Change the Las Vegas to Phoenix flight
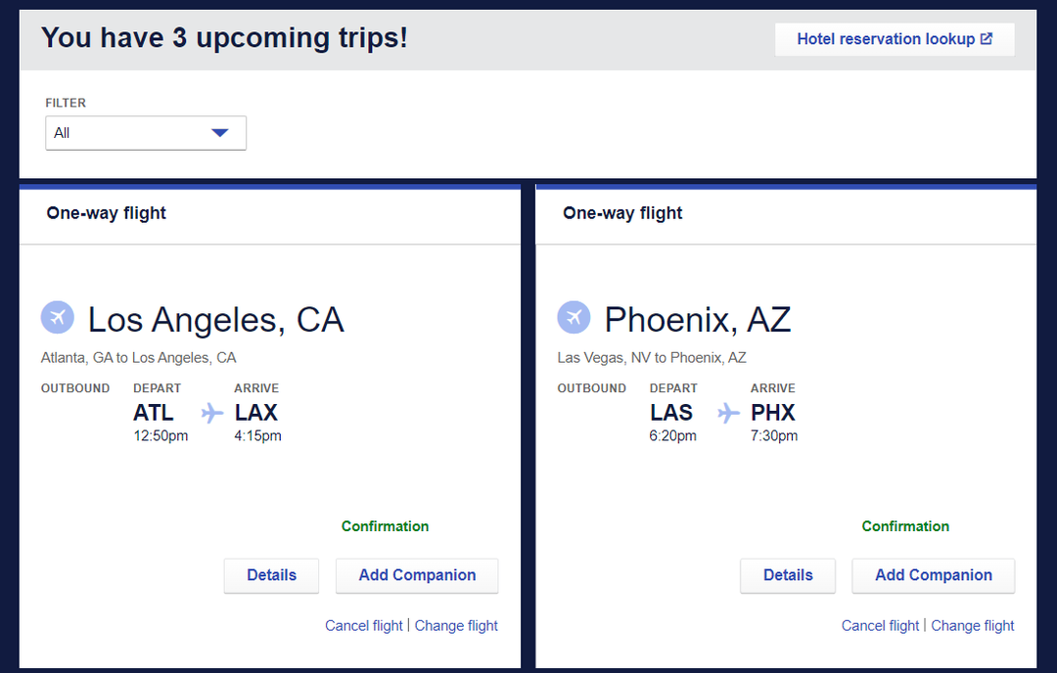 pos(972,625)
